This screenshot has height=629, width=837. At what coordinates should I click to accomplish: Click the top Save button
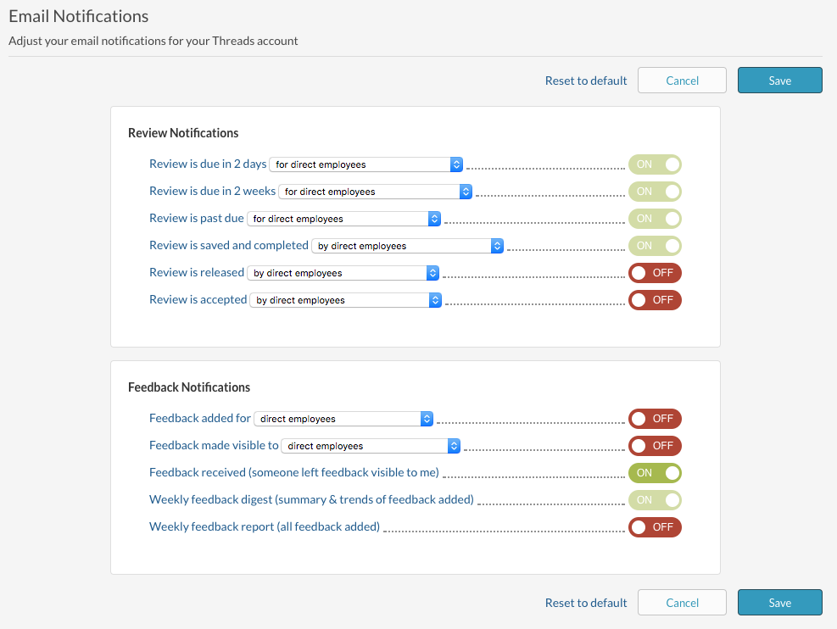[x=780, y=81]
